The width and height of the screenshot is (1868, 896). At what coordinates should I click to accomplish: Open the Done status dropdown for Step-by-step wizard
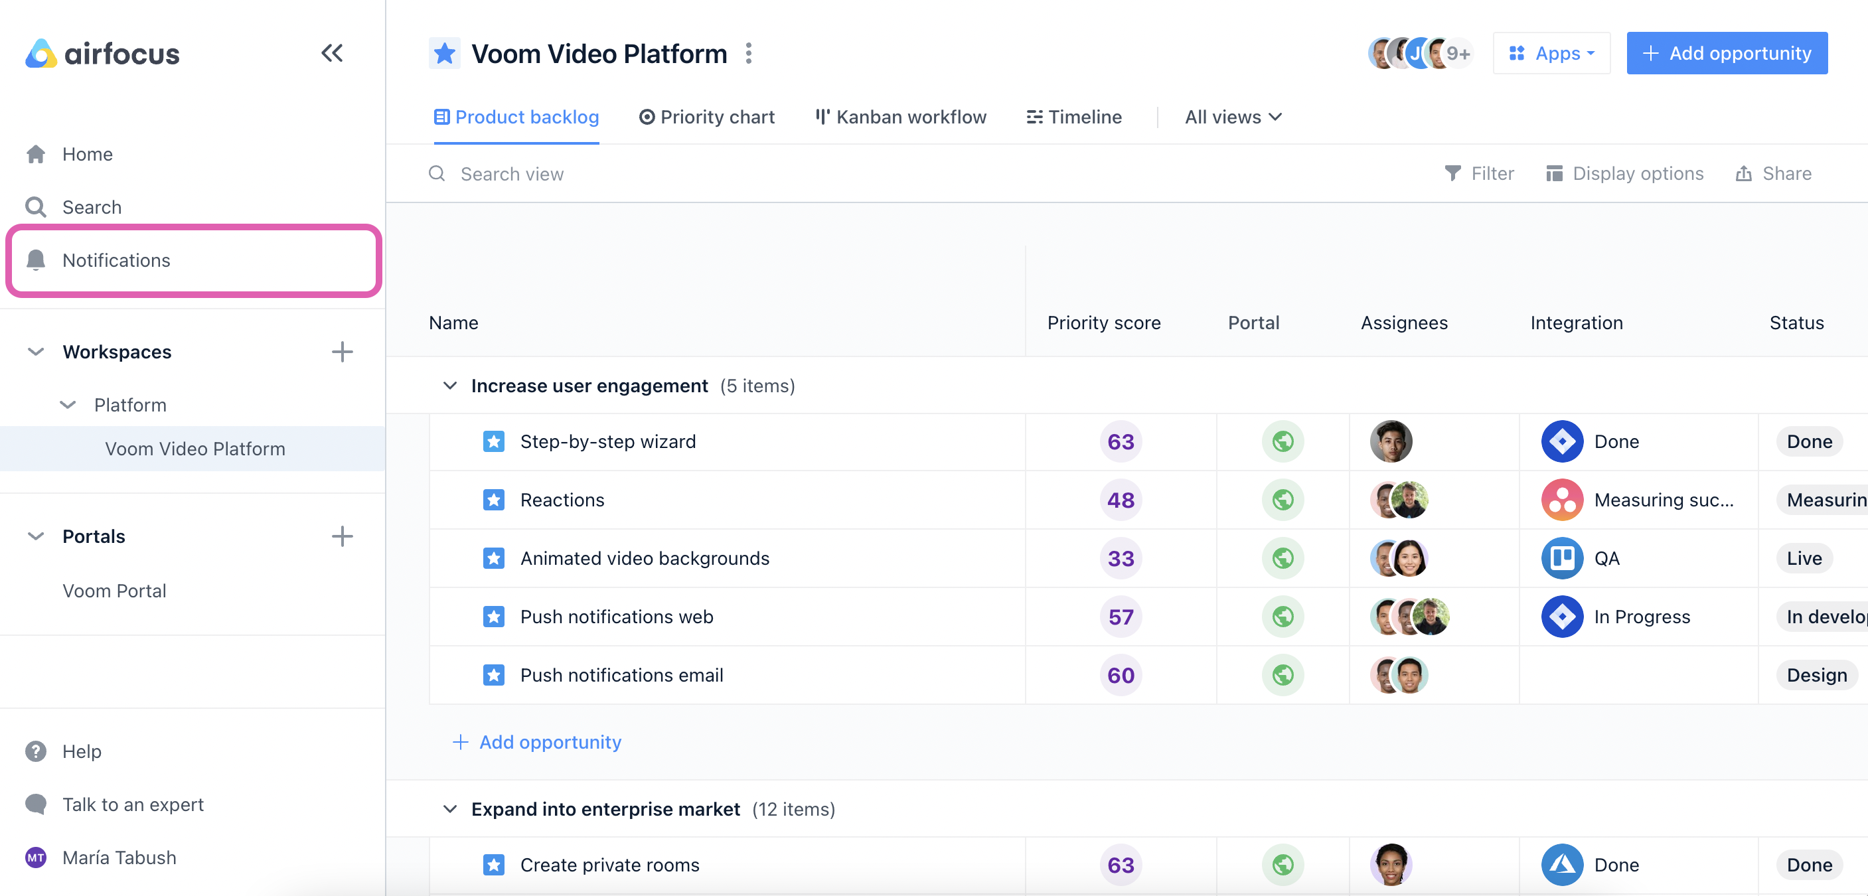pos(1810,441)
